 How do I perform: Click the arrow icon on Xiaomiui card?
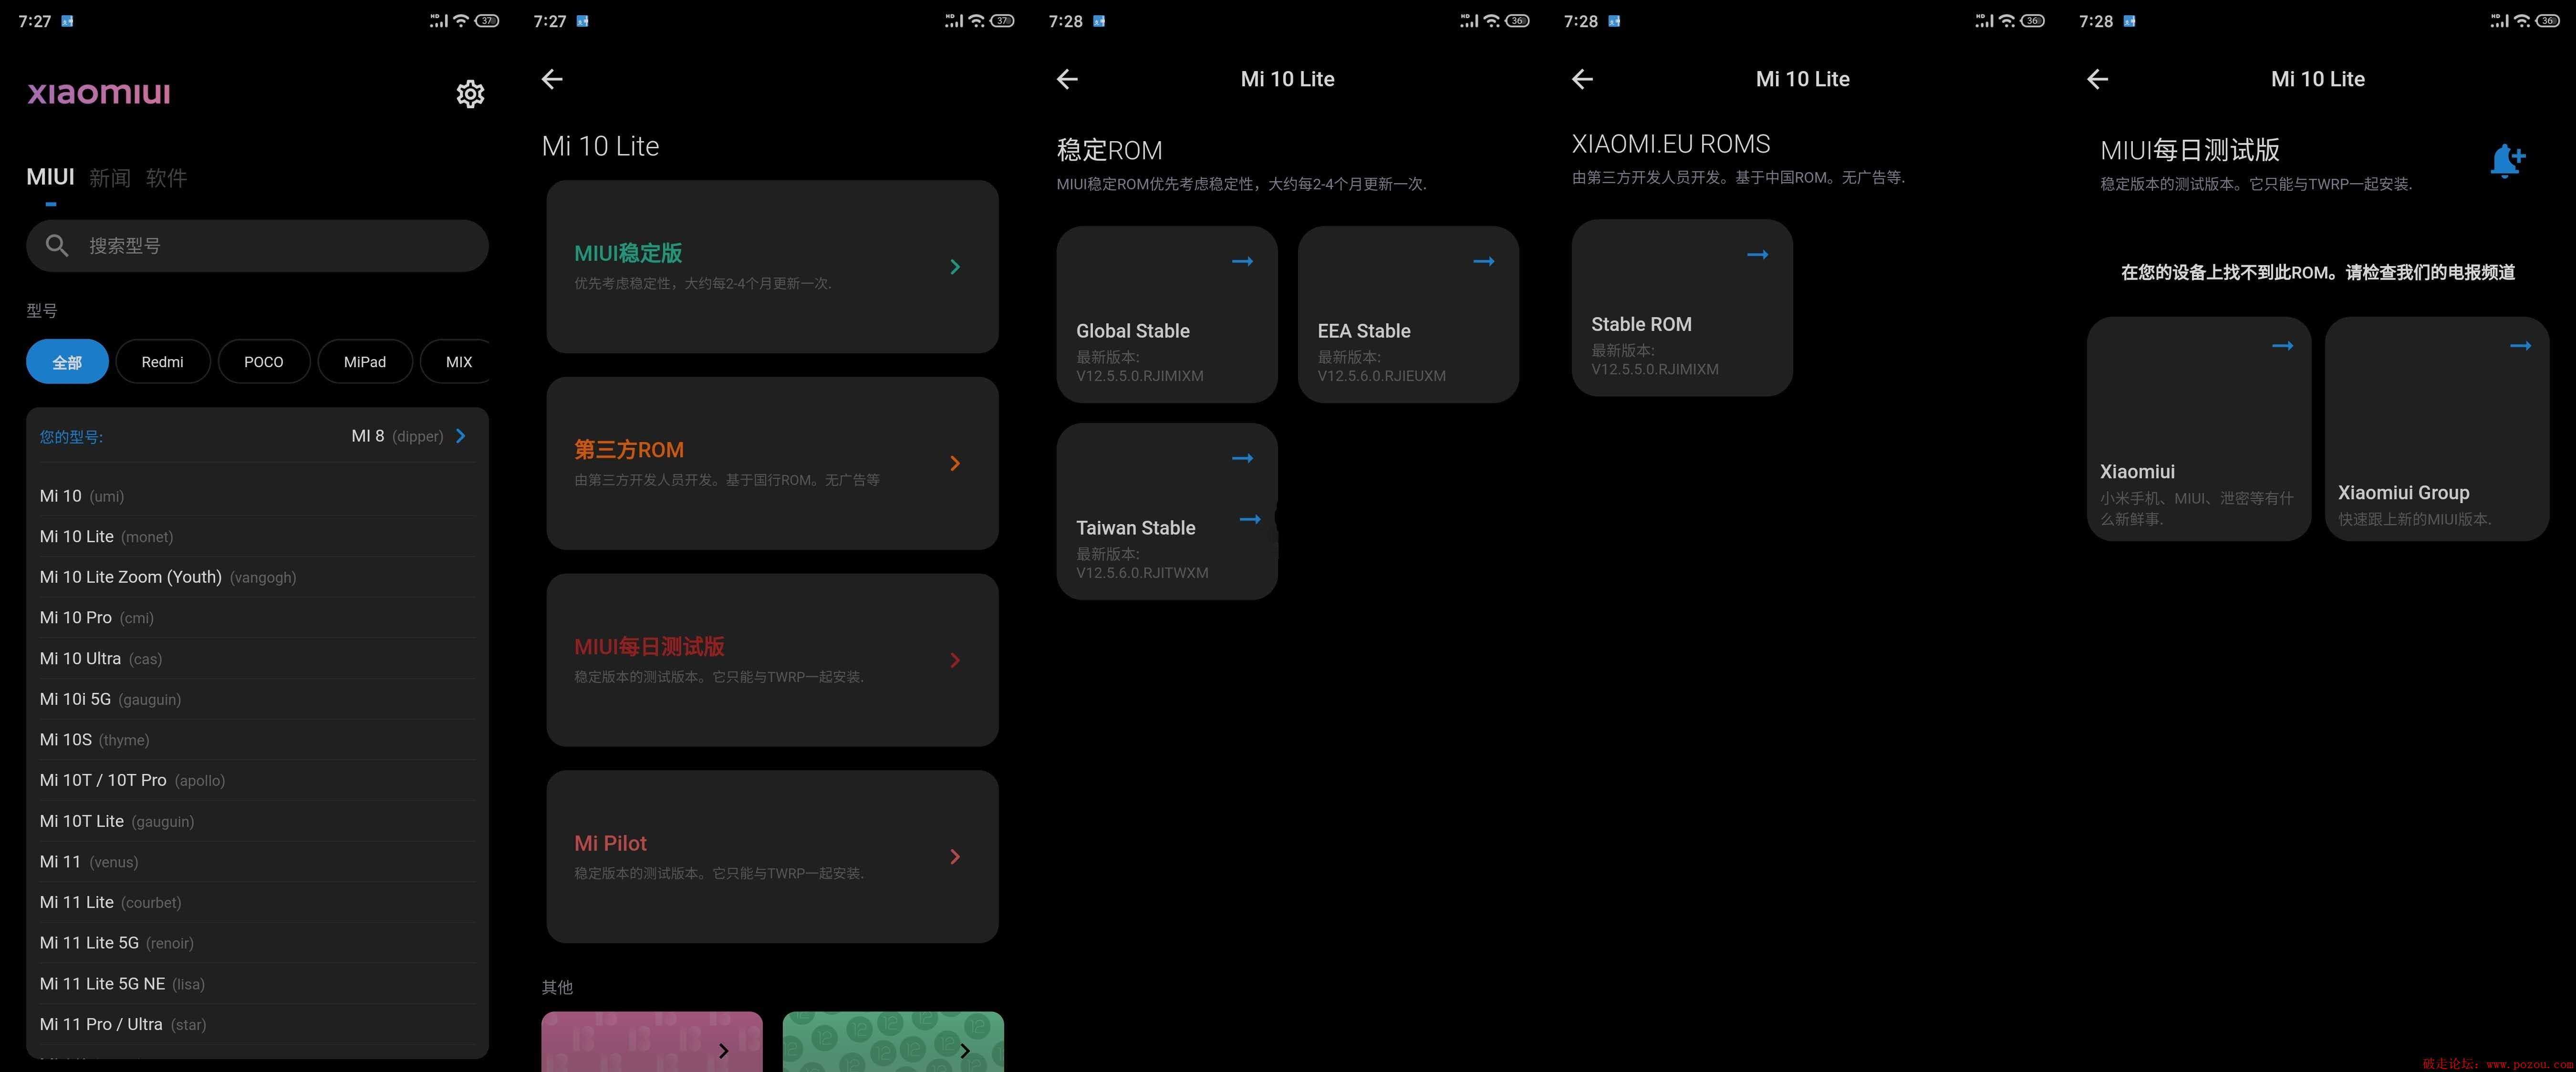click(x=2283, y=346)
